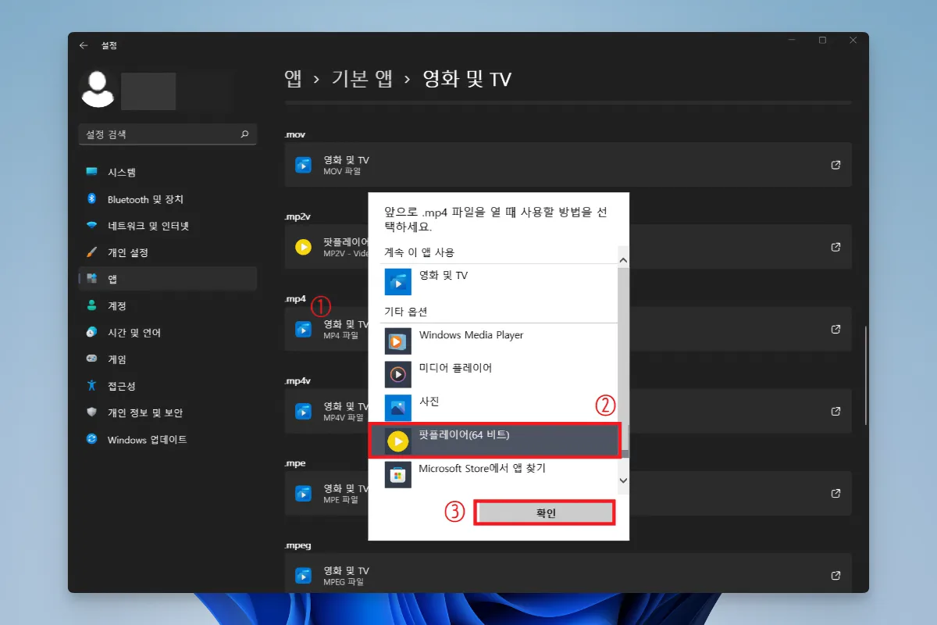Screen dimensions: 937x625
Task: Select 영화 및 TV under 계속 이 앱 사용
Action: (398, 282)
